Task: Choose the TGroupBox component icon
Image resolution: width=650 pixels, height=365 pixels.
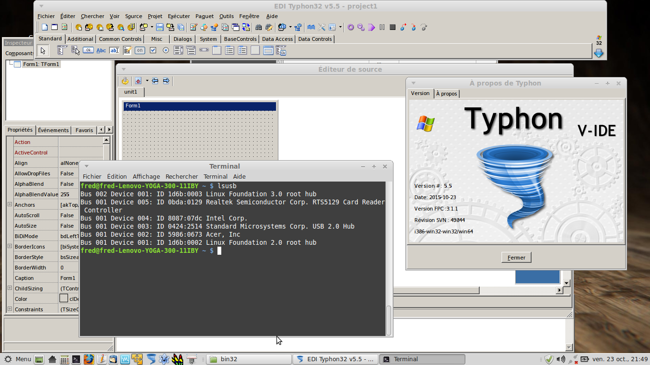Action: [x=217, y=50]
